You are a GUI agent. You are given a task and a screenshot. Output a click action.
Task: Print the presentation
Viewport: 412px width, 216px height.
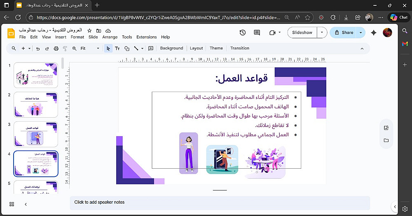tap(56, 49)
